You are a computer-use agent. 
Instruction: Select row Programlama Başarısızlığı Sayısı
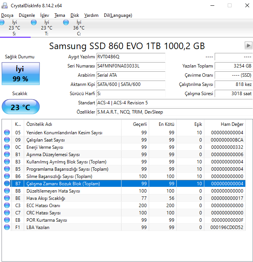click(128, 169)
